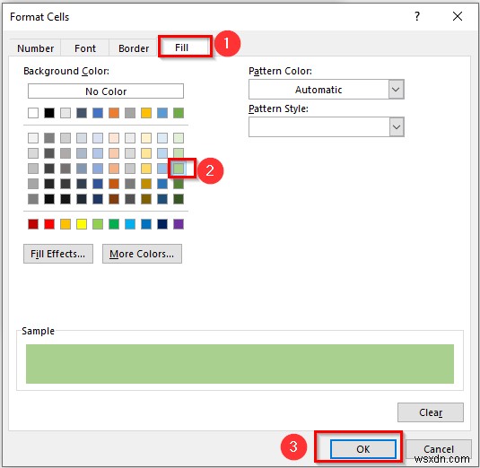
Task: Pick the black swatch in the top color row
Action: [49, 113]
